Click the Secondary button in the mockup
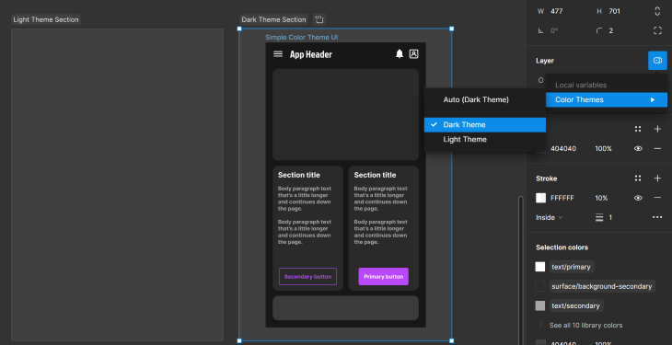Viewport: 672px width, 345px height. 307,276
